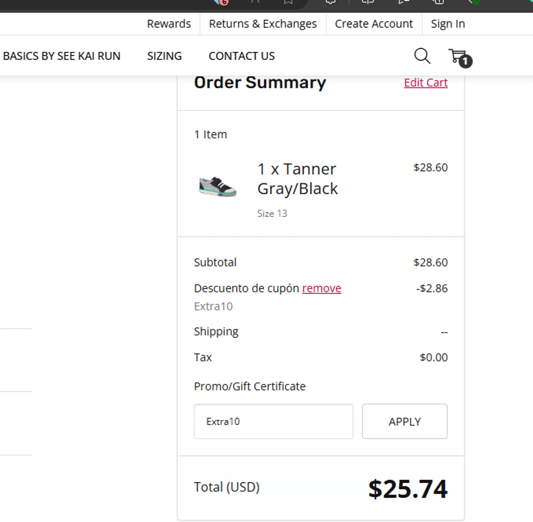Click the cart item count badge
The width and height of the screenshot is (533, 522).
tap(465, 61)
